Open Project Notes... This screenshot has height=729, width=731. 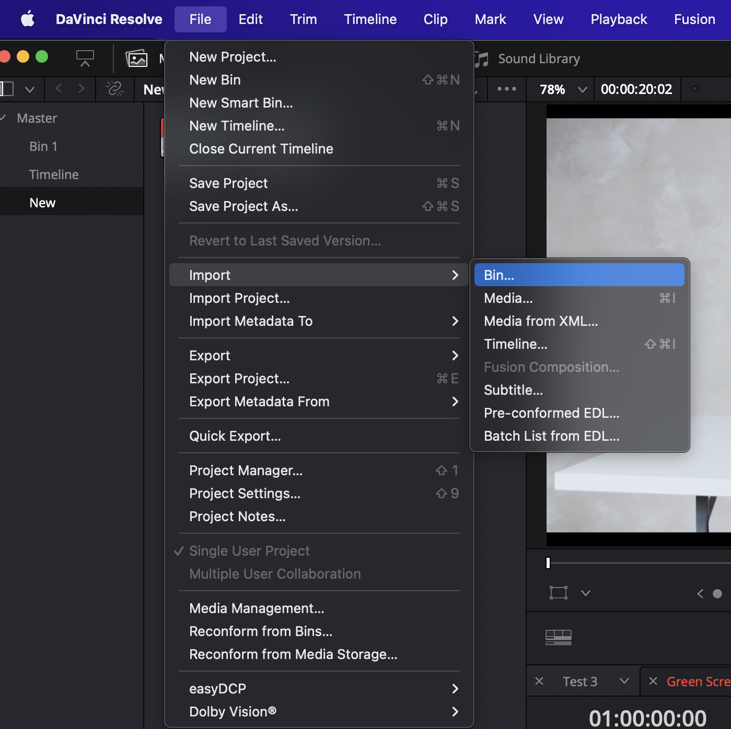(319, 516)
